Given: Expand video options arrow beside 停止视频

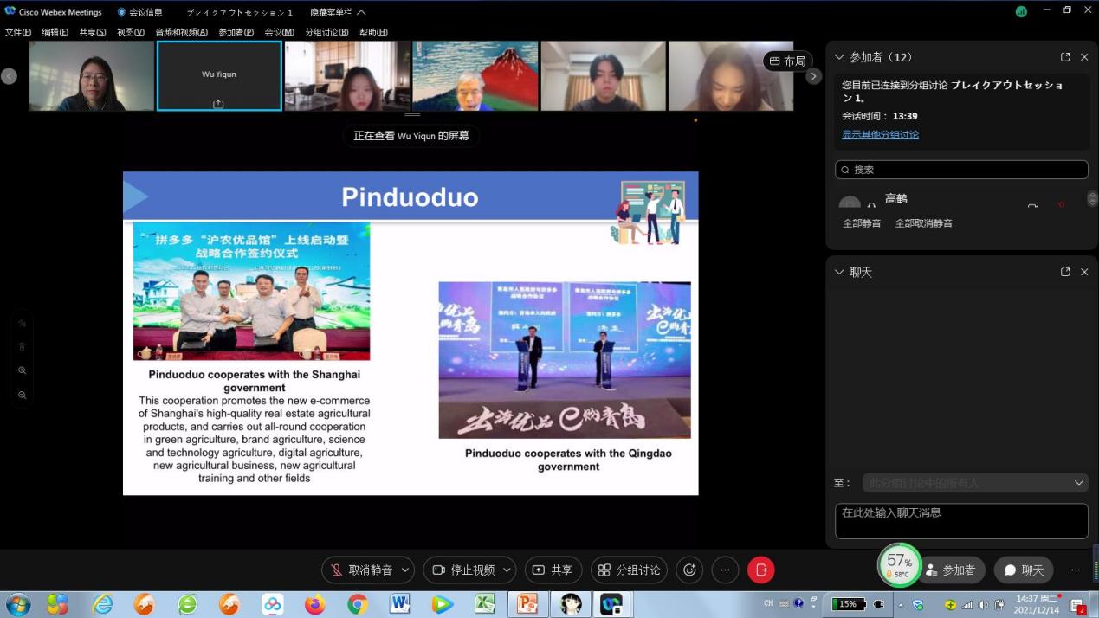Looking at the screenshot, I should (507, 570).
